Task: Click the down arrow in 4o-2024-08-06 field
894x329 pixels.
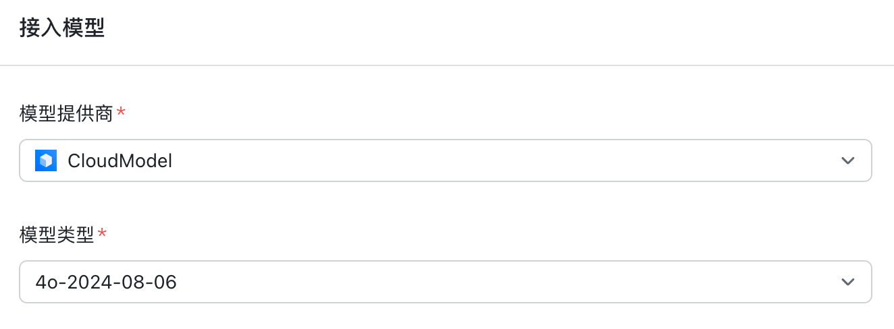Action: (847, 282)
